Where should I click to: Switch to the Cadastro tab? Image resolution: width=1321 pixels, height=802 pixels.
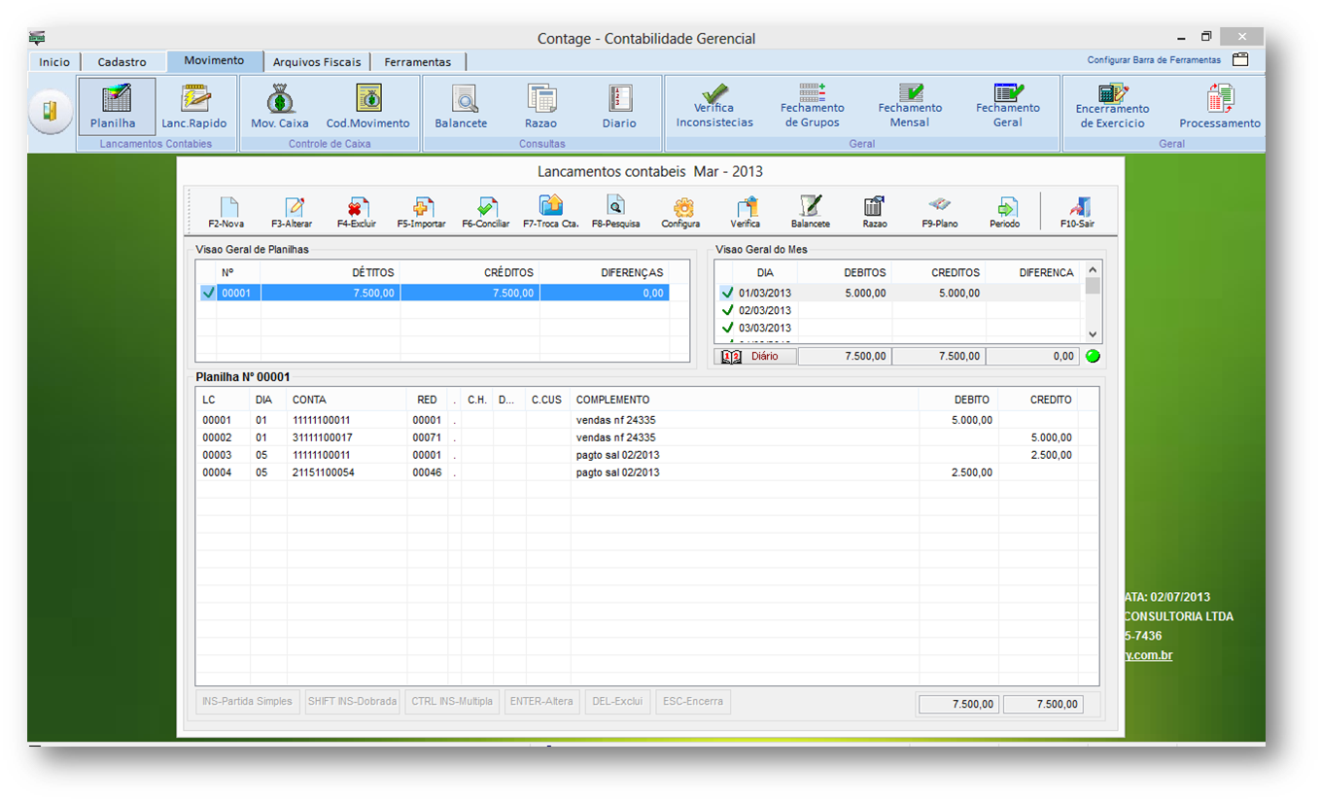[122, 62]
